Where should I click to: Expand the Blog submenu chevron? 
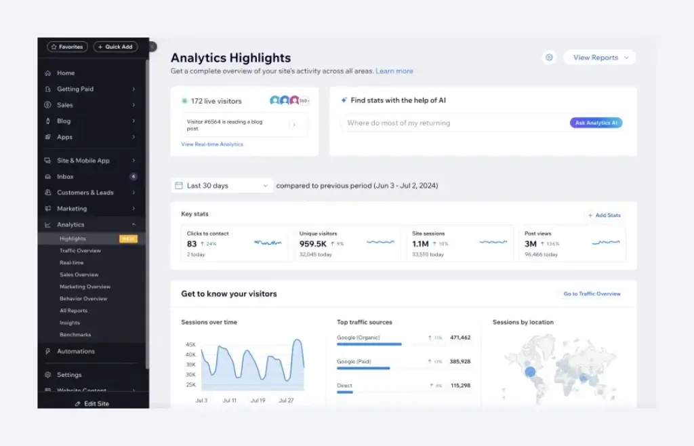pyautogui.click(x=134, y=121)
